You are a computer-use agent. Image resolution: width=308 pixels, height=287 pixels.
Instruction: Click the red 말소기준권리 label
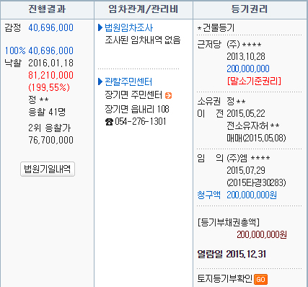click(x=254, y=81)
